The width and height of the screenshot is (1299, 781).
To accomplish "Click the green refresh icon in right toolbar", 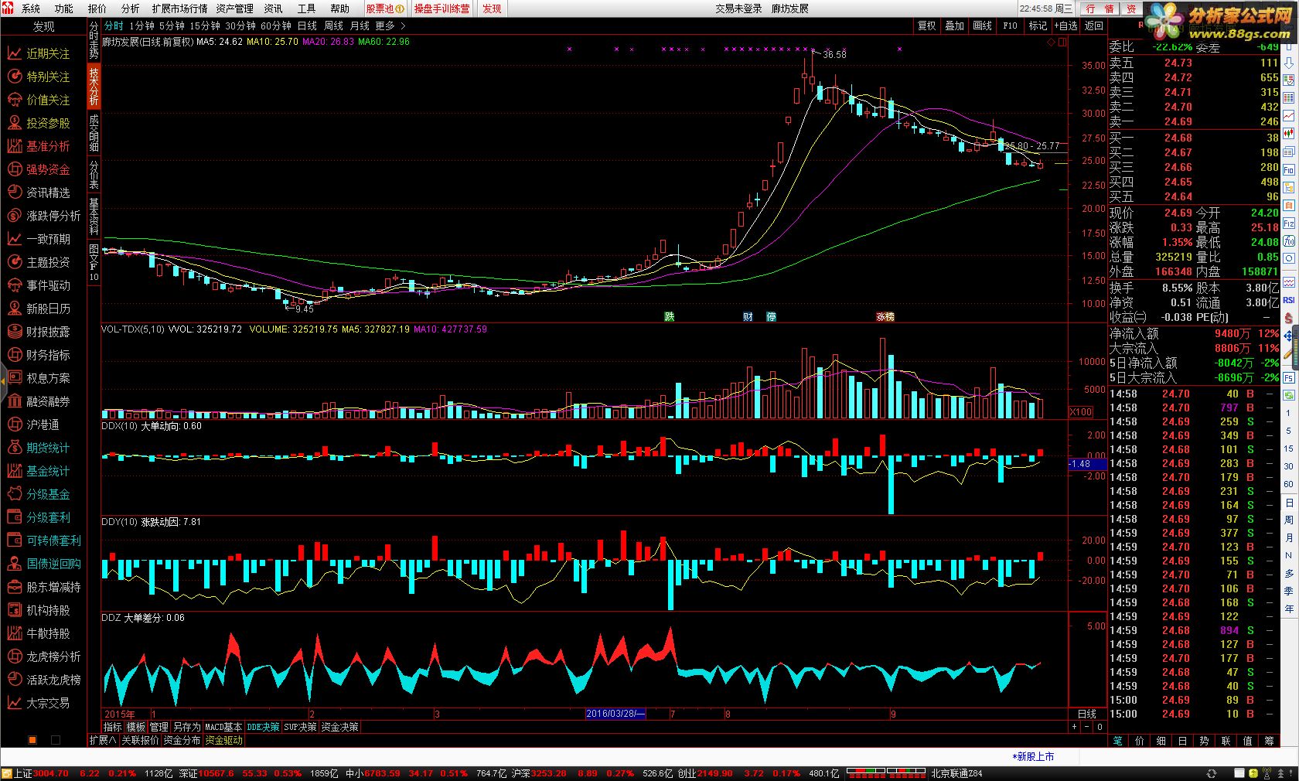I will (1289, 394).
